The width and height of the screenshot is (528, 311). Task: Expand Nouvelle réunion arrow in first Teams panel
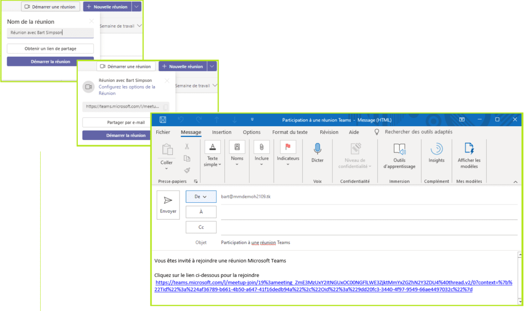[136, 6]
